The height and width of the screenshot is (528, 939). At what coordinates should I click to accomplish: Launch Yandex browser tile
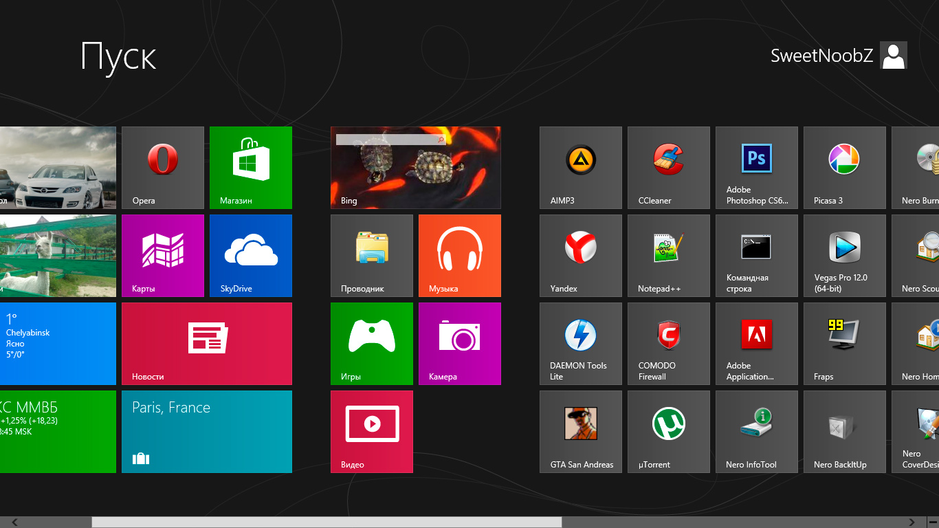click(581, 256)
